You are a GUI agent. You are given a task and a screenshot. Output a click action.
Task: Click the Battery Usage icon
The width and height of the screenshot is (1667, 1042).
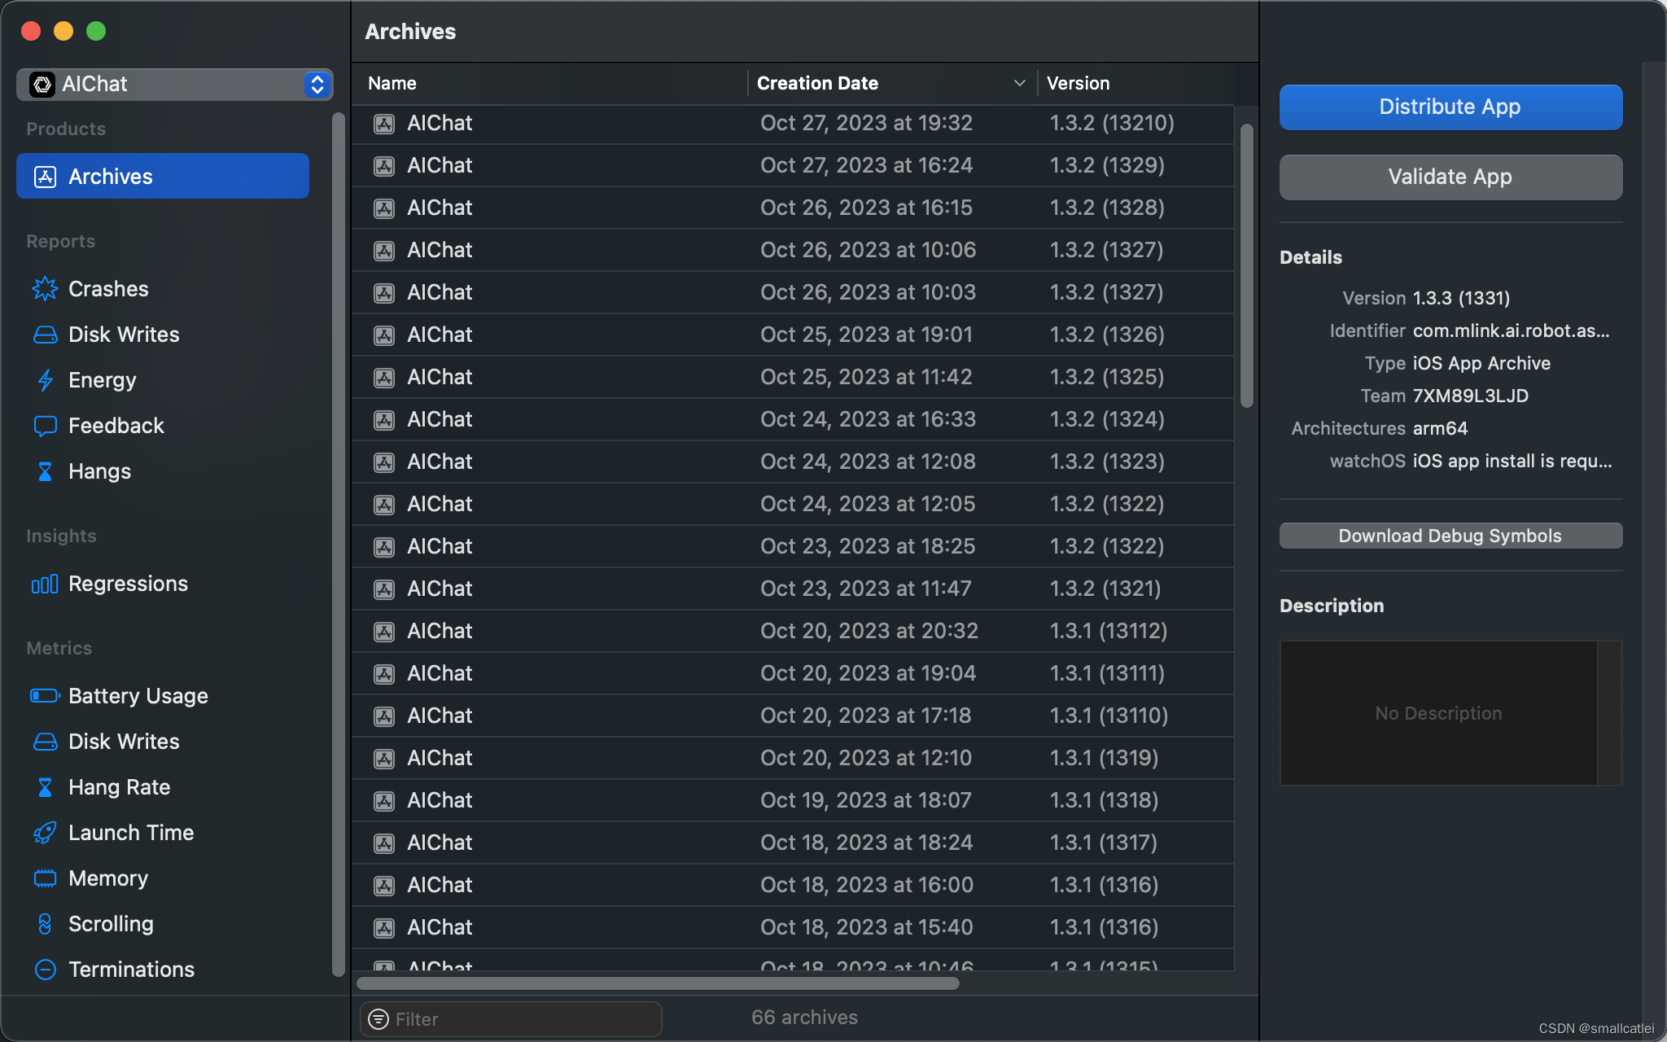click(46, 696)
